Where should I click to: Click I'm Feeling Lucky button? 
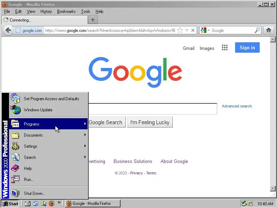150,122
